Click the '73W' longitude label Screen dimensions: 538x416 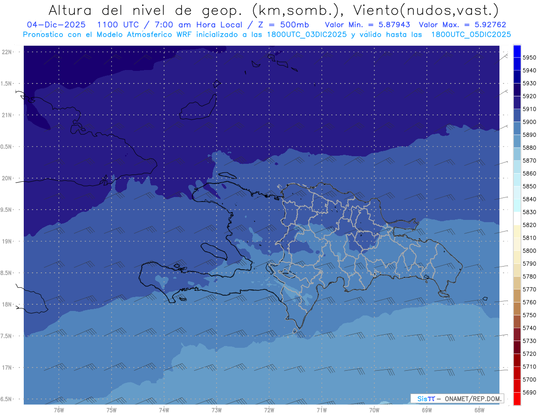(216, 410)
